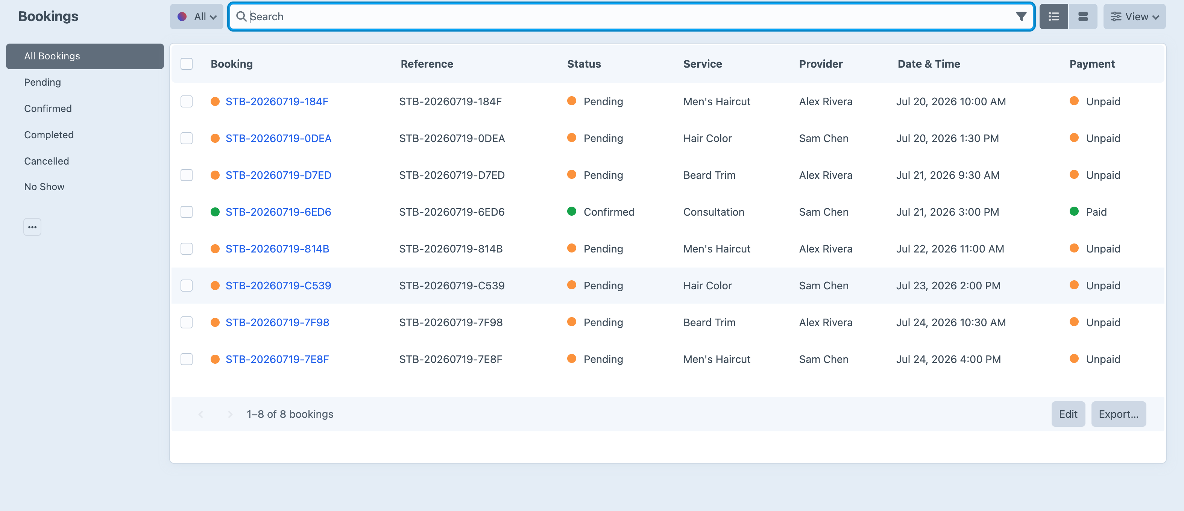Click date Jul 24, 2026 4:00 PM
The image size is (1184, 511).
[948, 359]
